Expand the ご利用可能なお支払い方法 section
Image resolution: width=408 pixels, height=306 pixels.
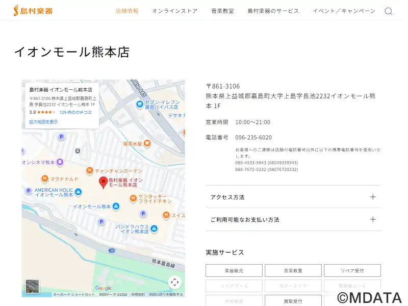(x=293, y=220)
